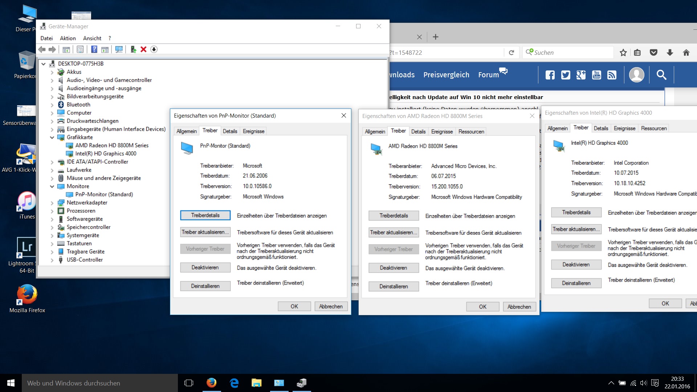The width and height of the screenshot is (697, 392).
Task: Click the properties toolbar icon in Geräte-Manager
Action: pos(80,49)
